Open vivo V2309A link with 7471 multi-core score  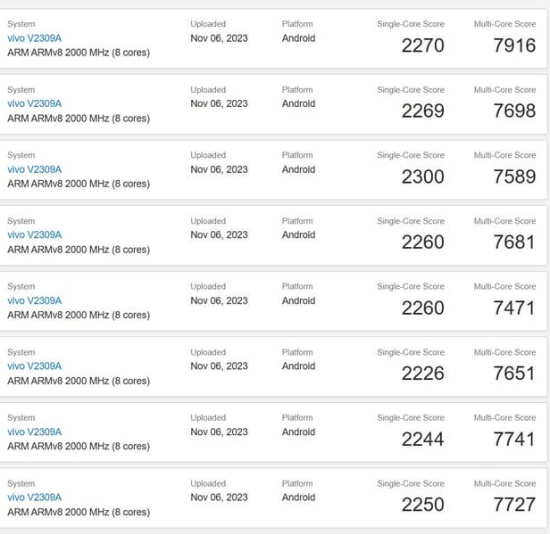pyautogui.click(x=34, y=300)
